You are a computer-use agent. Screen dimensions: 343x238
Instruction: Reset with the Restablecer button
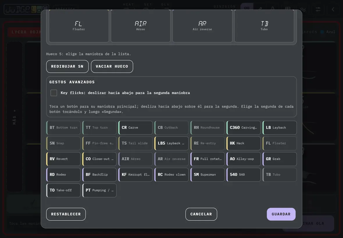[66, 214]
